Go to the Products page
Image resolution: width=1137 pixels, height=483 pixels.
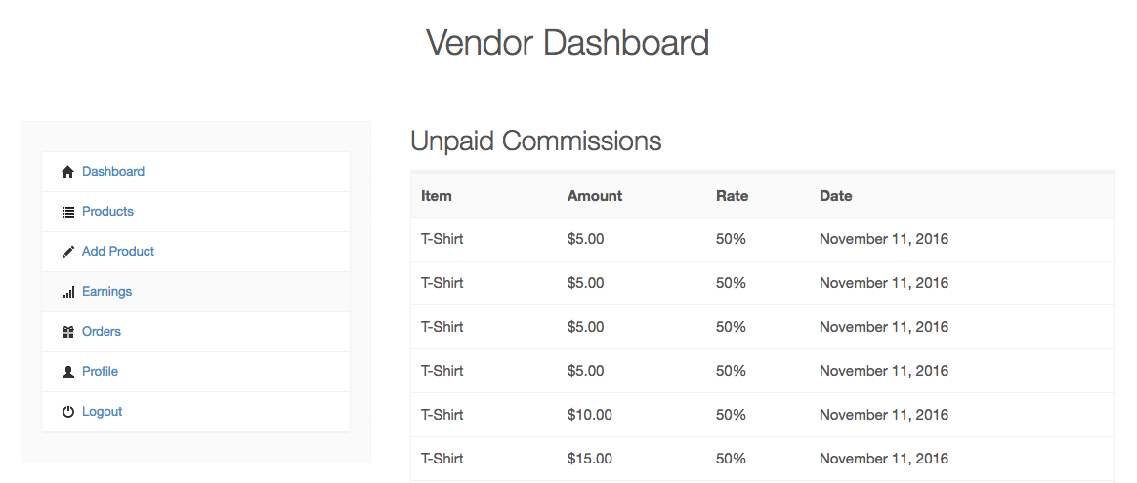[107, 212]
